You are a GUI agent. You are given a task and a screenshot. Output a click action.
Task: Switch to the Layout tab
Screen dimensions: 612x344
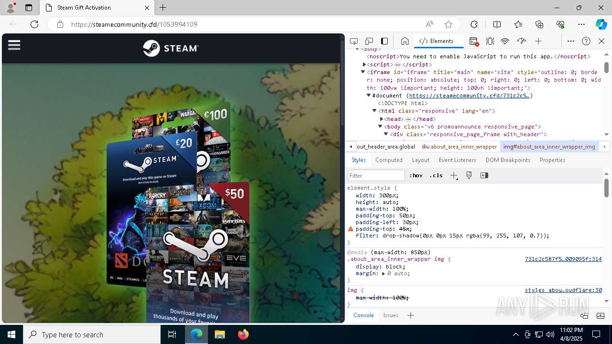(421, 160)
